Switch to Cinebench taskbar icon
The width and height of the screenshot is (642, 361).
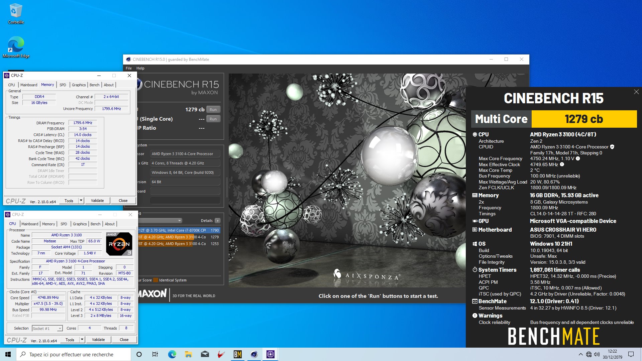(x=254, y=354)
